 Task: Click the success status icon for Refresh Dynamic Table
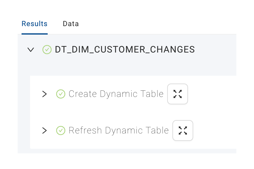(x=61, y=131)
